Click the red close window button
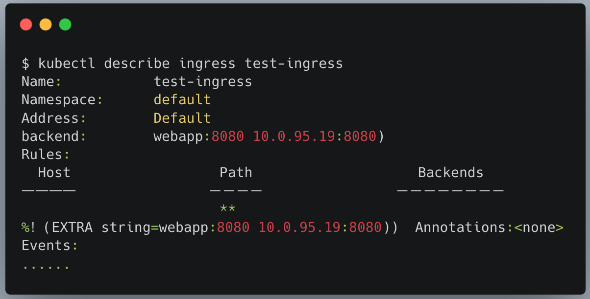 (26, 24)
